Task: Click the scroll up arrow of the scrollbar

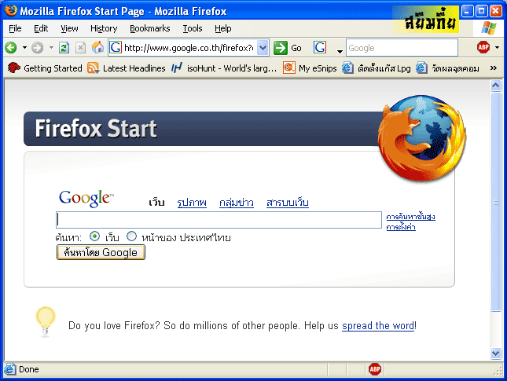Action: pyautogui.click(x=496, y=86)
